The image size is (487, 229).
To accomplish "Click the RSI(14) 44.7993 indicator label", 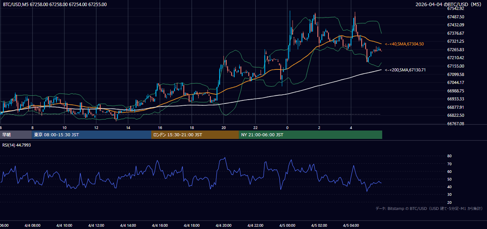I will 16,145.
